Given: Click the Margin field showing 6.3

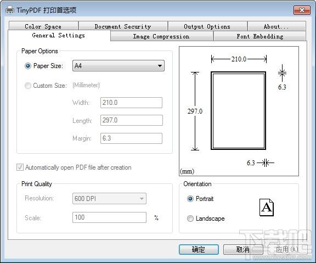Looking at the screenshot, I should (x=131, y=138).
